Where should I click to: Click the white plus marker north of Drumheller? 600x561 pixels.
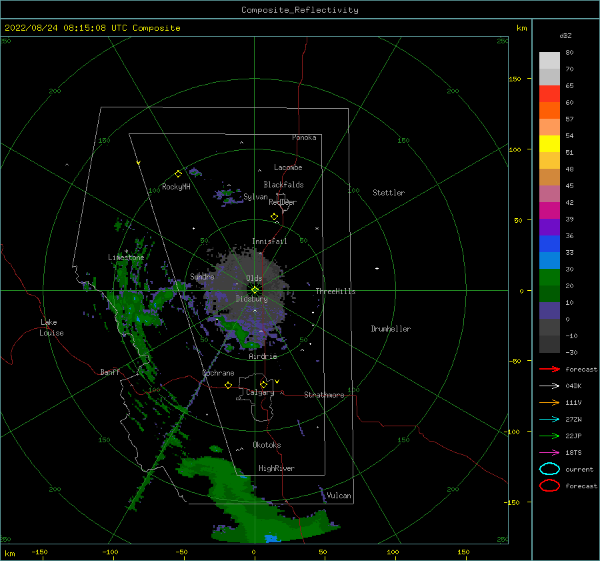(377, 268)
